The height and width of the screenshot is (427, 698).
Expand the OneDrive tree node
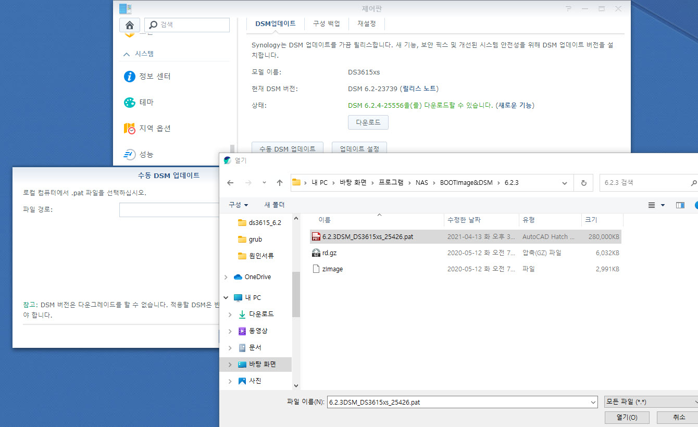pos(226,277)
